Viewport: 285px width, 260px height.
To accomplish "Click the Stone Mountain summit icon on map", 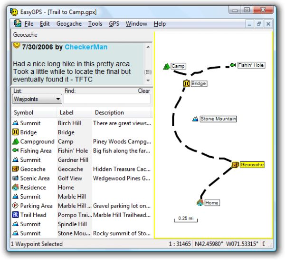I will click(195, 119).
